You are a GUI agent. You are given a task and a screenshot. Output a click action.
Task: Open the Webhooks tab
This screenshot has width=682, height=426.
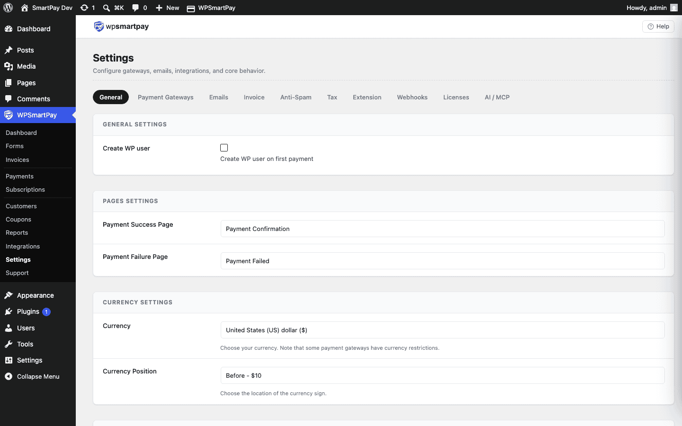(413, 97)
